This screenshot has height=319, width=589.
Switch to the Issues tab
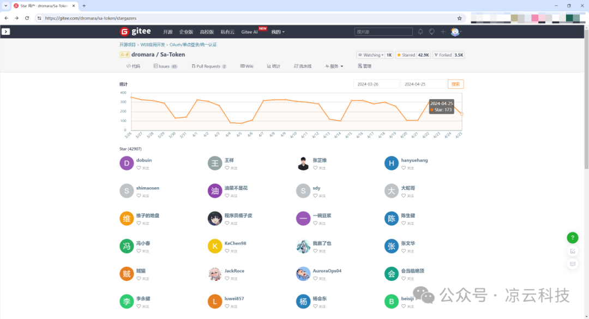point(165,66)
